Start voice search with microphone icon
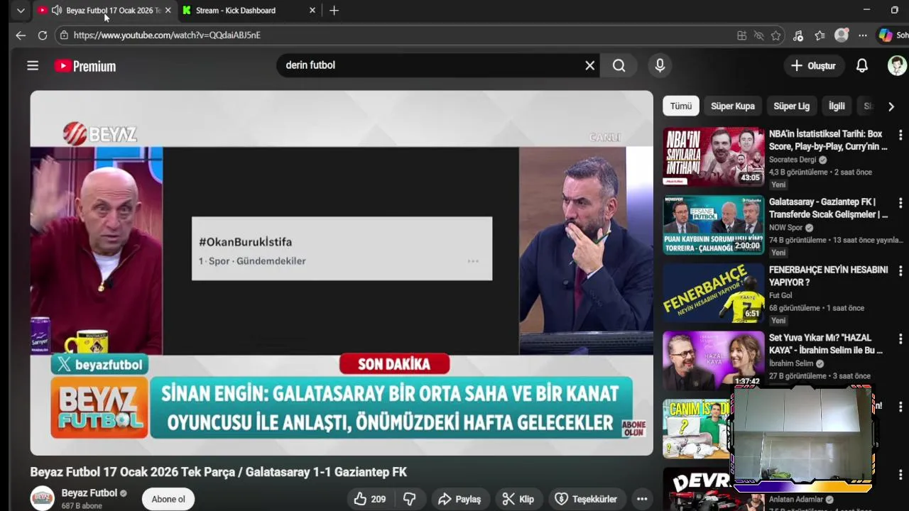This screenshot has height=511, width=909. pyautogui.click(x=660, y=65)
